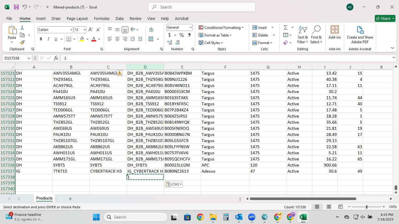The height and width of the screenshot is (224, 399).
Task: Switch to Page Break Preview view
Action: tap(341, 207)
